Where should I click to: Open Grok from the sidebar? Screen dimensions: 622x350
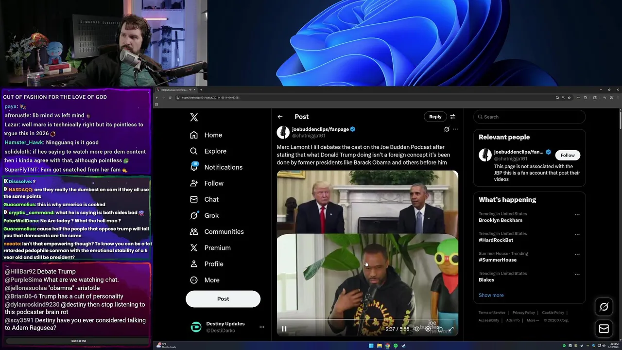click(x=204, y=215)
